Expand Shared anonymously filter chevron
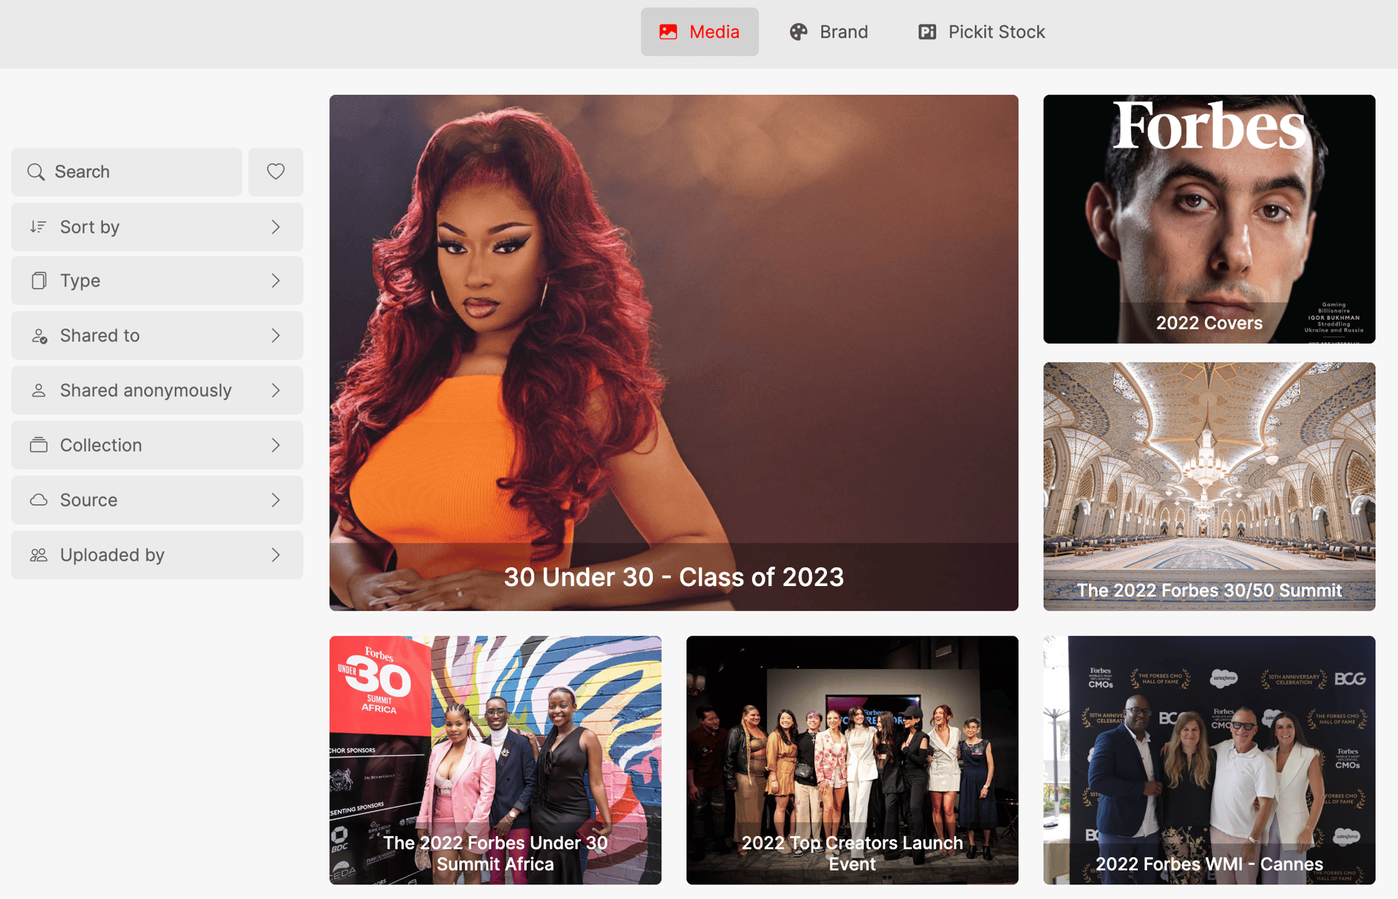This screenshot has width=1398, height=899. click(275, 390)
